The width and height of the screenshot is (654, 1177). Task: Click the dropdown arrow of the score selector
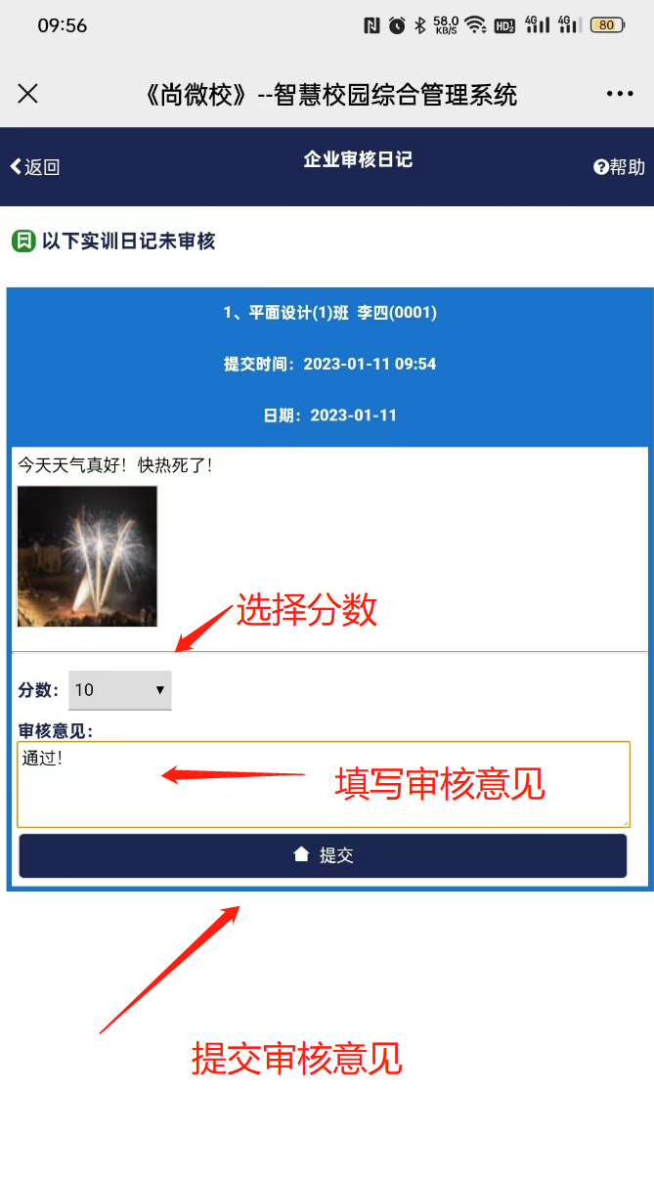click(x=159, y=690)
